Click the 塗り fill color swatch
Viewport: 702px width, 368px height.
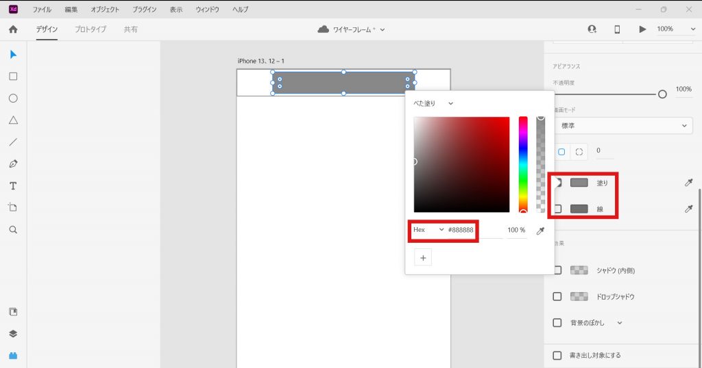click(579, 182)
